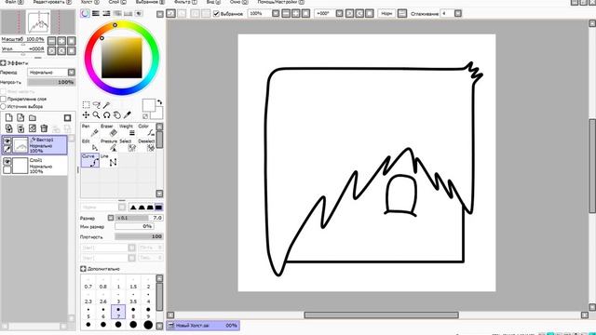Collapse the Эффекты section
596x335 pixels.
[x=3, y=62]
